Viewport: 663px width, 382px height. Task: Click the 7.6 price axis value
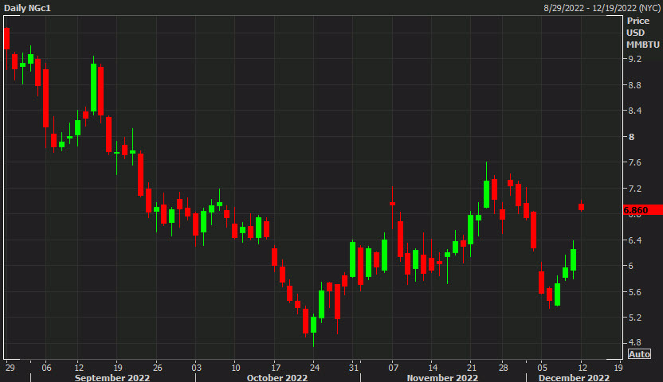tap(634, 162)
